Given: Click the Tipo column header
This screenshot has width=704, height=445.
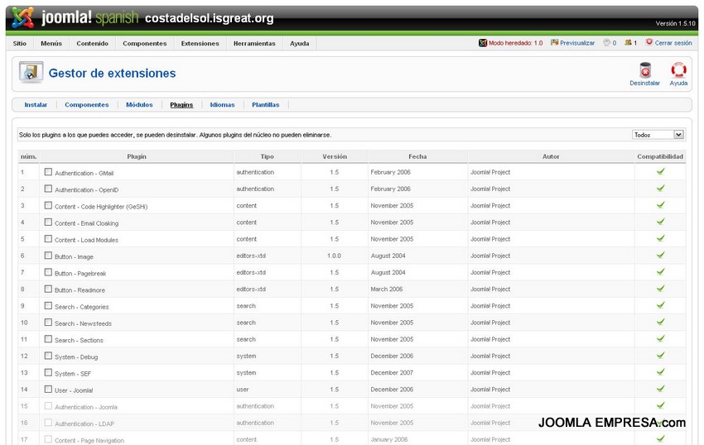Looking at the screenshot, I should click(268, 156).
